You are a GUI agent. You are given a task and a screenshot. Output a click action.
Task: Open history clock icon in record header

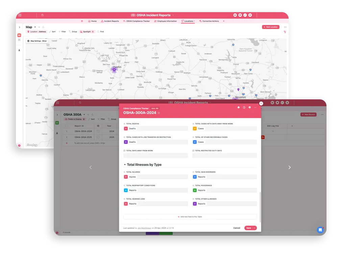pos(244,107)
